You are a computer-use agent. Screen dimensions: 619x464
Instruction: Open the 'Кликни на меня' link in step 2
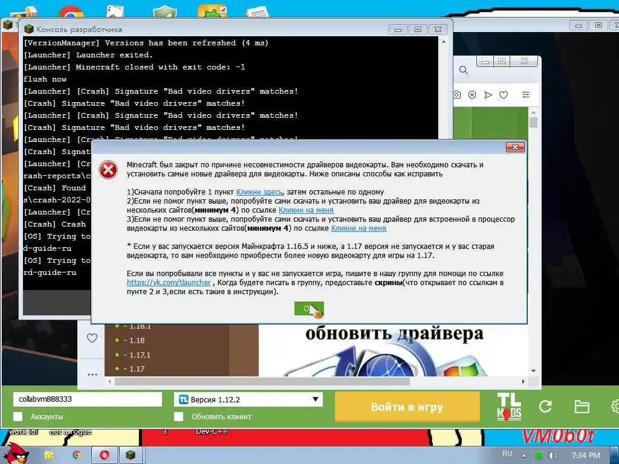coord(306,210)
